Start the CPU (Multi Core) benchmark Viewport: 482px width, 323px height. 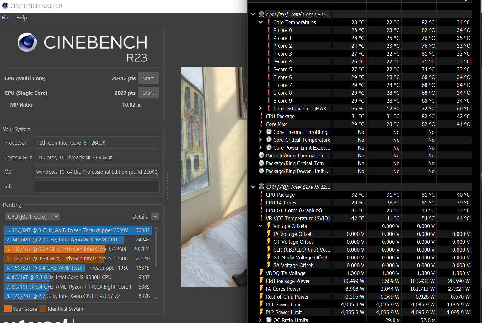148,78
